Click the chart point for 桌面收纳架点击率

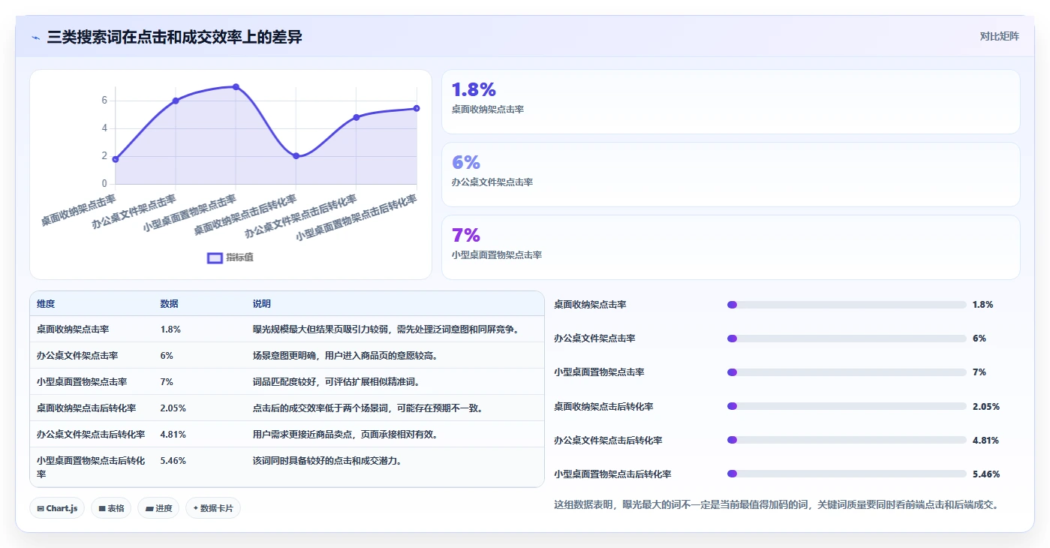tap(116, 159)
